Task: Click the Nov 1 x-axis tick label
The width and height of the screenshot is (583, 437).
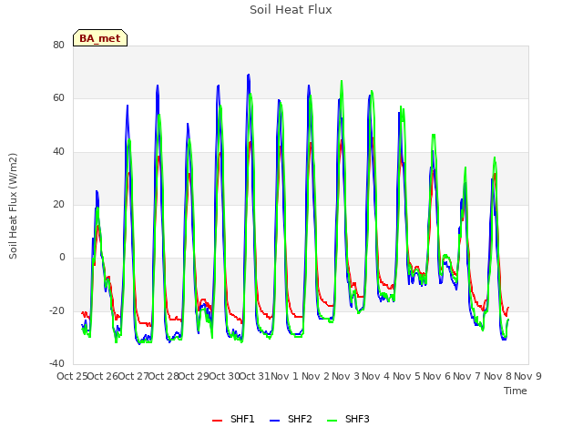Action: point(284,376)
